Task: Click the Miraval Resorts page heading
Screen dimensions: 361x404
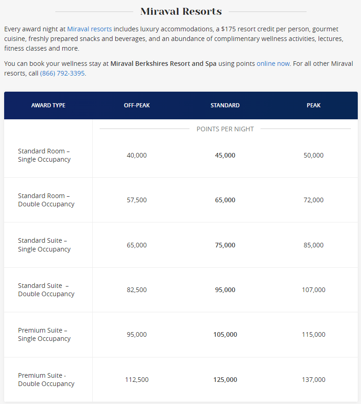Action: click(181, 12)
